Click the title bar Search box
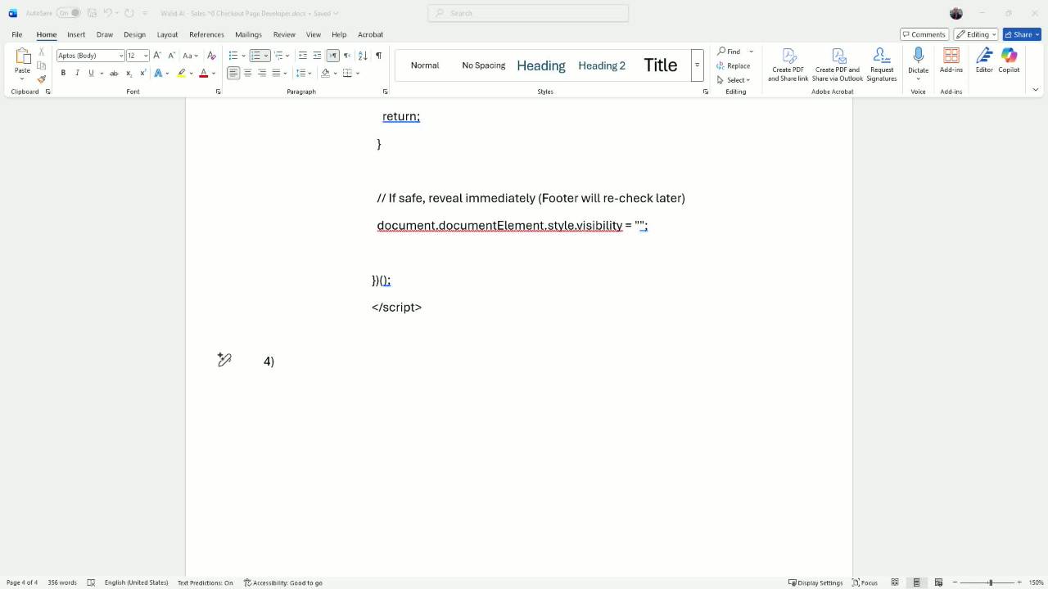1048x589 pixels. pos(528,13)
